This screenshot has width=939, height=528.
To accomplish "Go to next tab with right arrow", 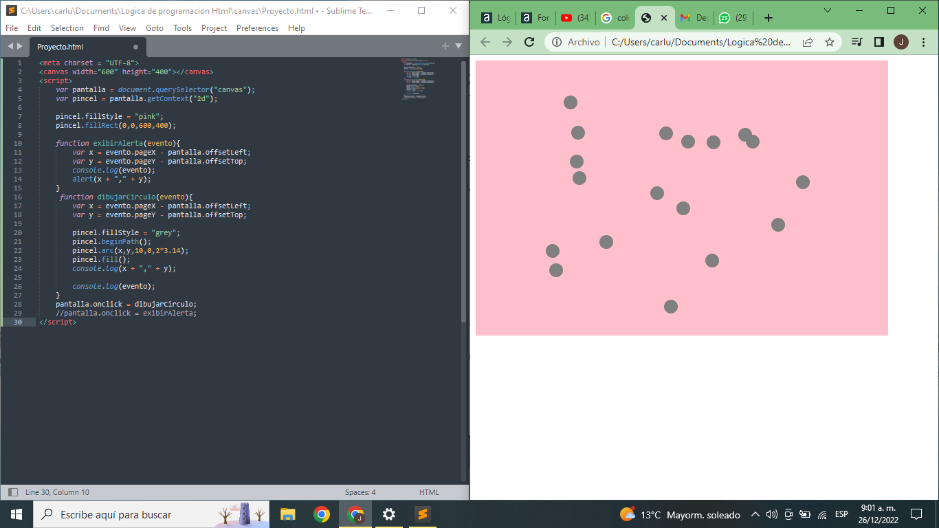I will pyautogui.click(x=19, y=46).
